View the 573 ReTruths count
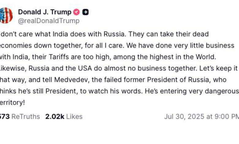 tap(5, 116)
